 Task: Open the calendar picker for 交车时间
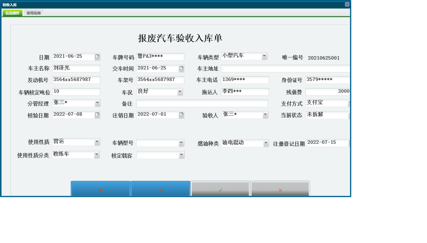[x=181, y=68]
